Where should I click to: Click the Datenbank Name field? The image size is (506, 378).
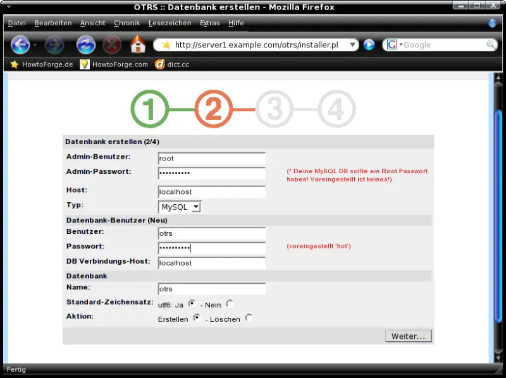click(x=212, y=289)
